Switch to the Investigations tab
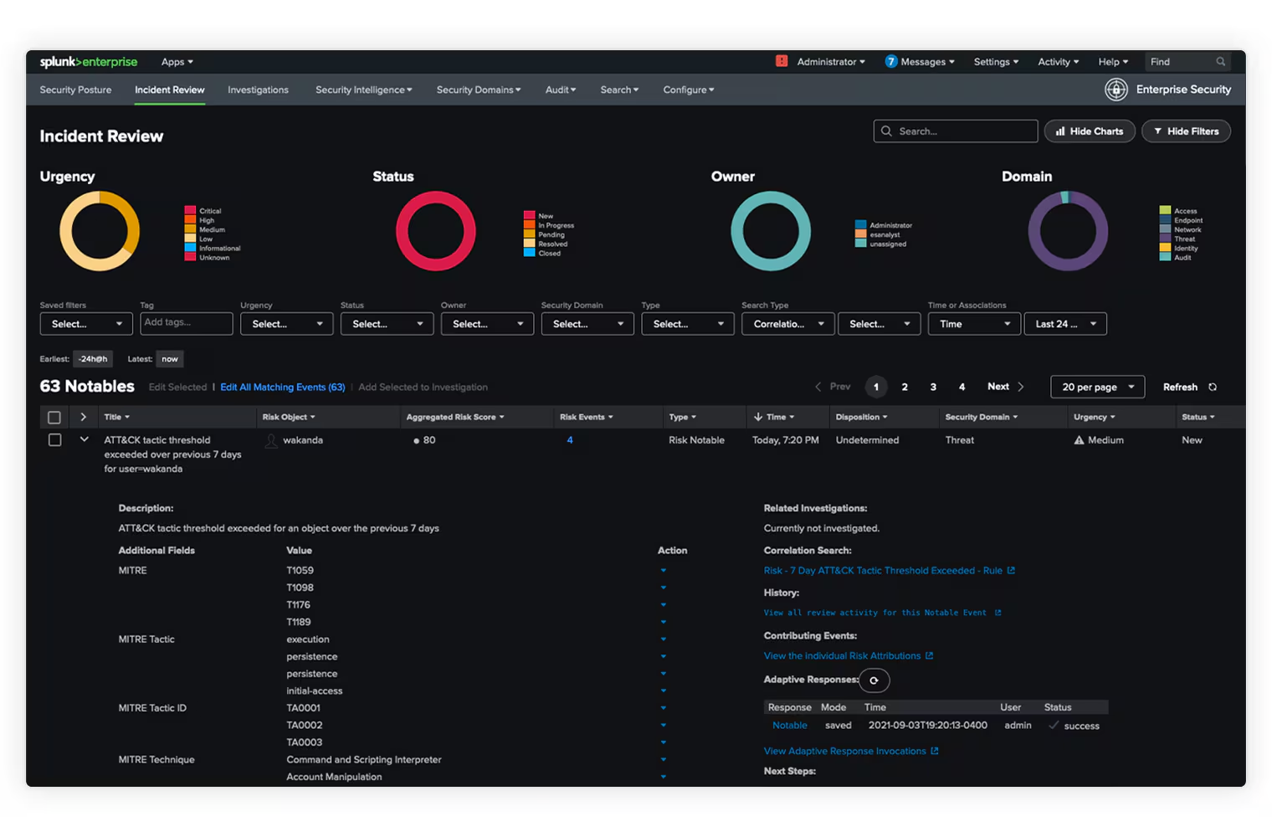The image size is (1272, 837). [x=258, y=90]
